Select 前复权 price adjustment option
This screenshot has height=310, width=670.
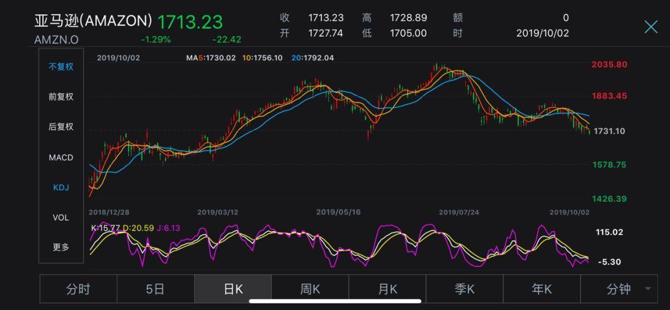61,96
